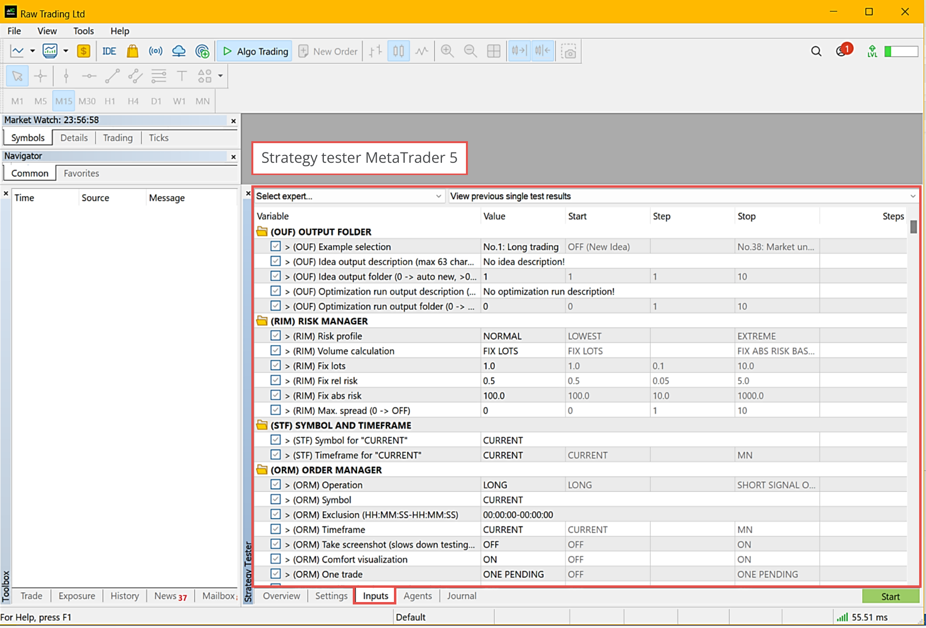926x628 pixels.
Task: Click the New Order button
Action: pos(328,51)
